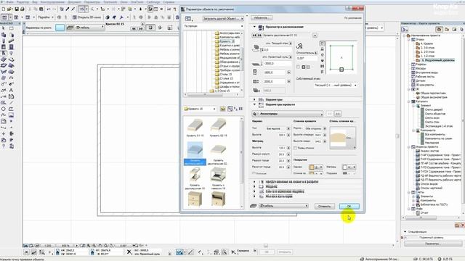Click the Project Map icon in Navigator
This screenshot has height=261, width=465.
pyautogui.click(x=439, y=29)
